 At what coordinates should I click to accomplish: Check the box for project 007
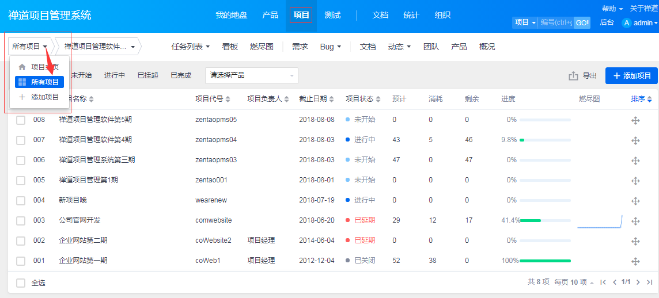(21, 140)
